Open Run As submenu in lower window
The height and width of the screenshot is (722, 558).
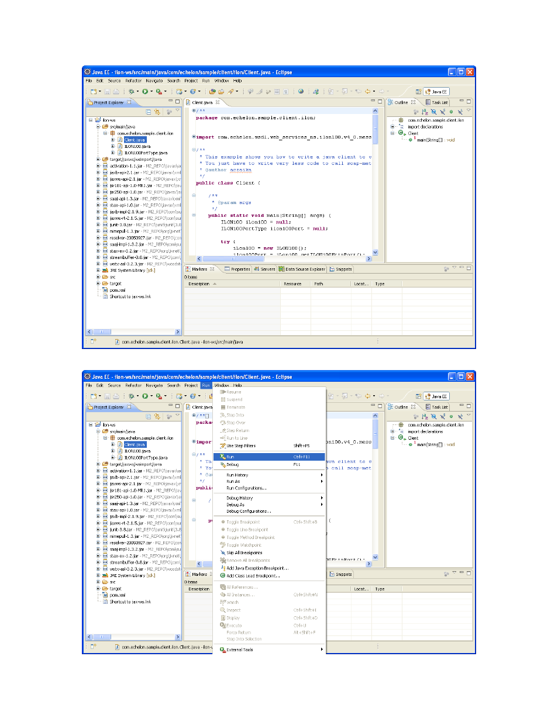[270, 481]
